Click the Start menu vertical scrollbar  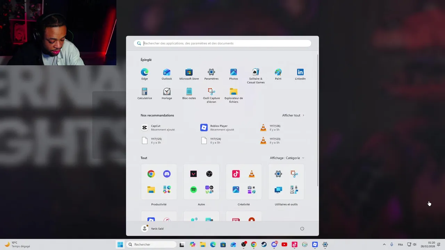[x=318, y=120]
